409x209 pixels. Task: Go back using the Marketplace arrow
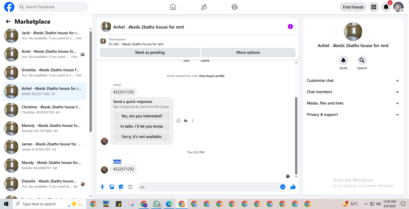click(8, 22)
